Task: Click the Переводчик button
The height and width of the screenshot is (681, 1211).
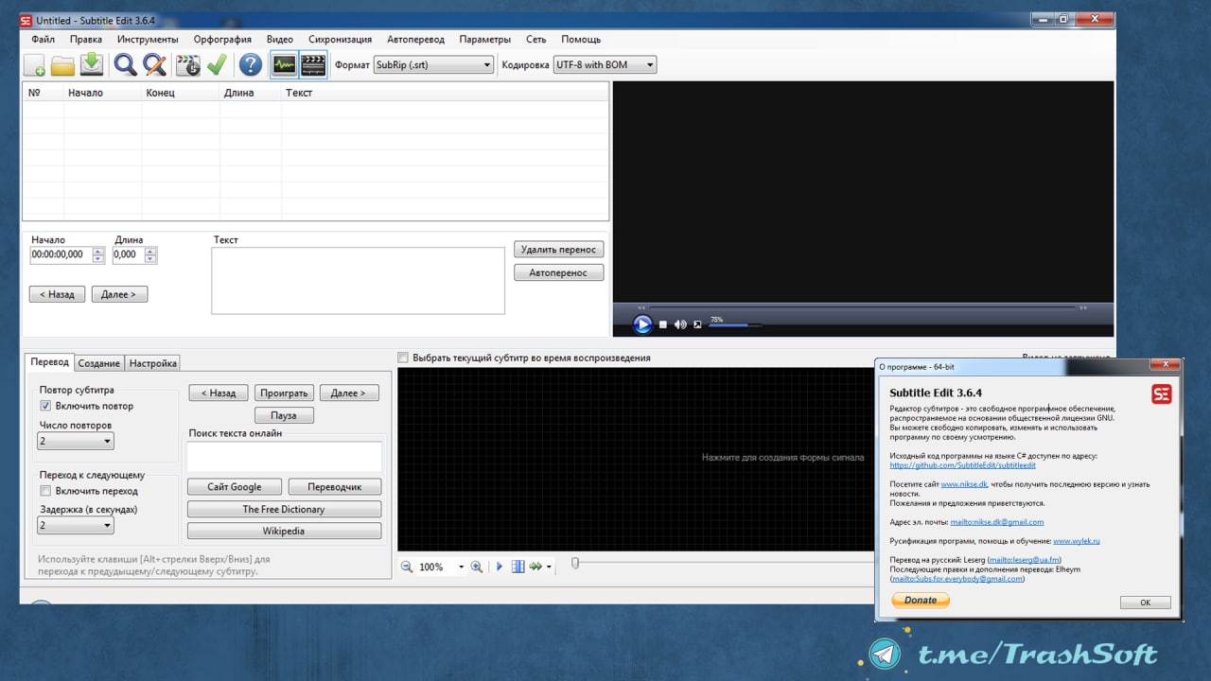Action: (335, 487)
